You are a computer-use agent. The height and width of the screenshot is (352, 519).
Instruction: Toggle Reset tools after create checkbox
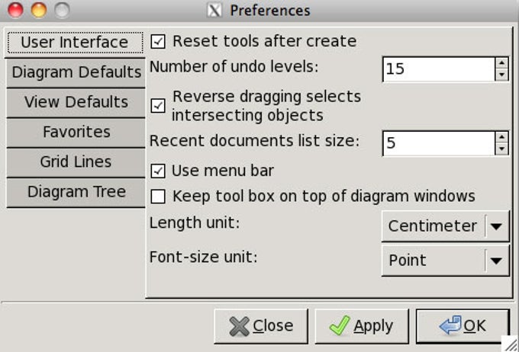pos(158,41)
